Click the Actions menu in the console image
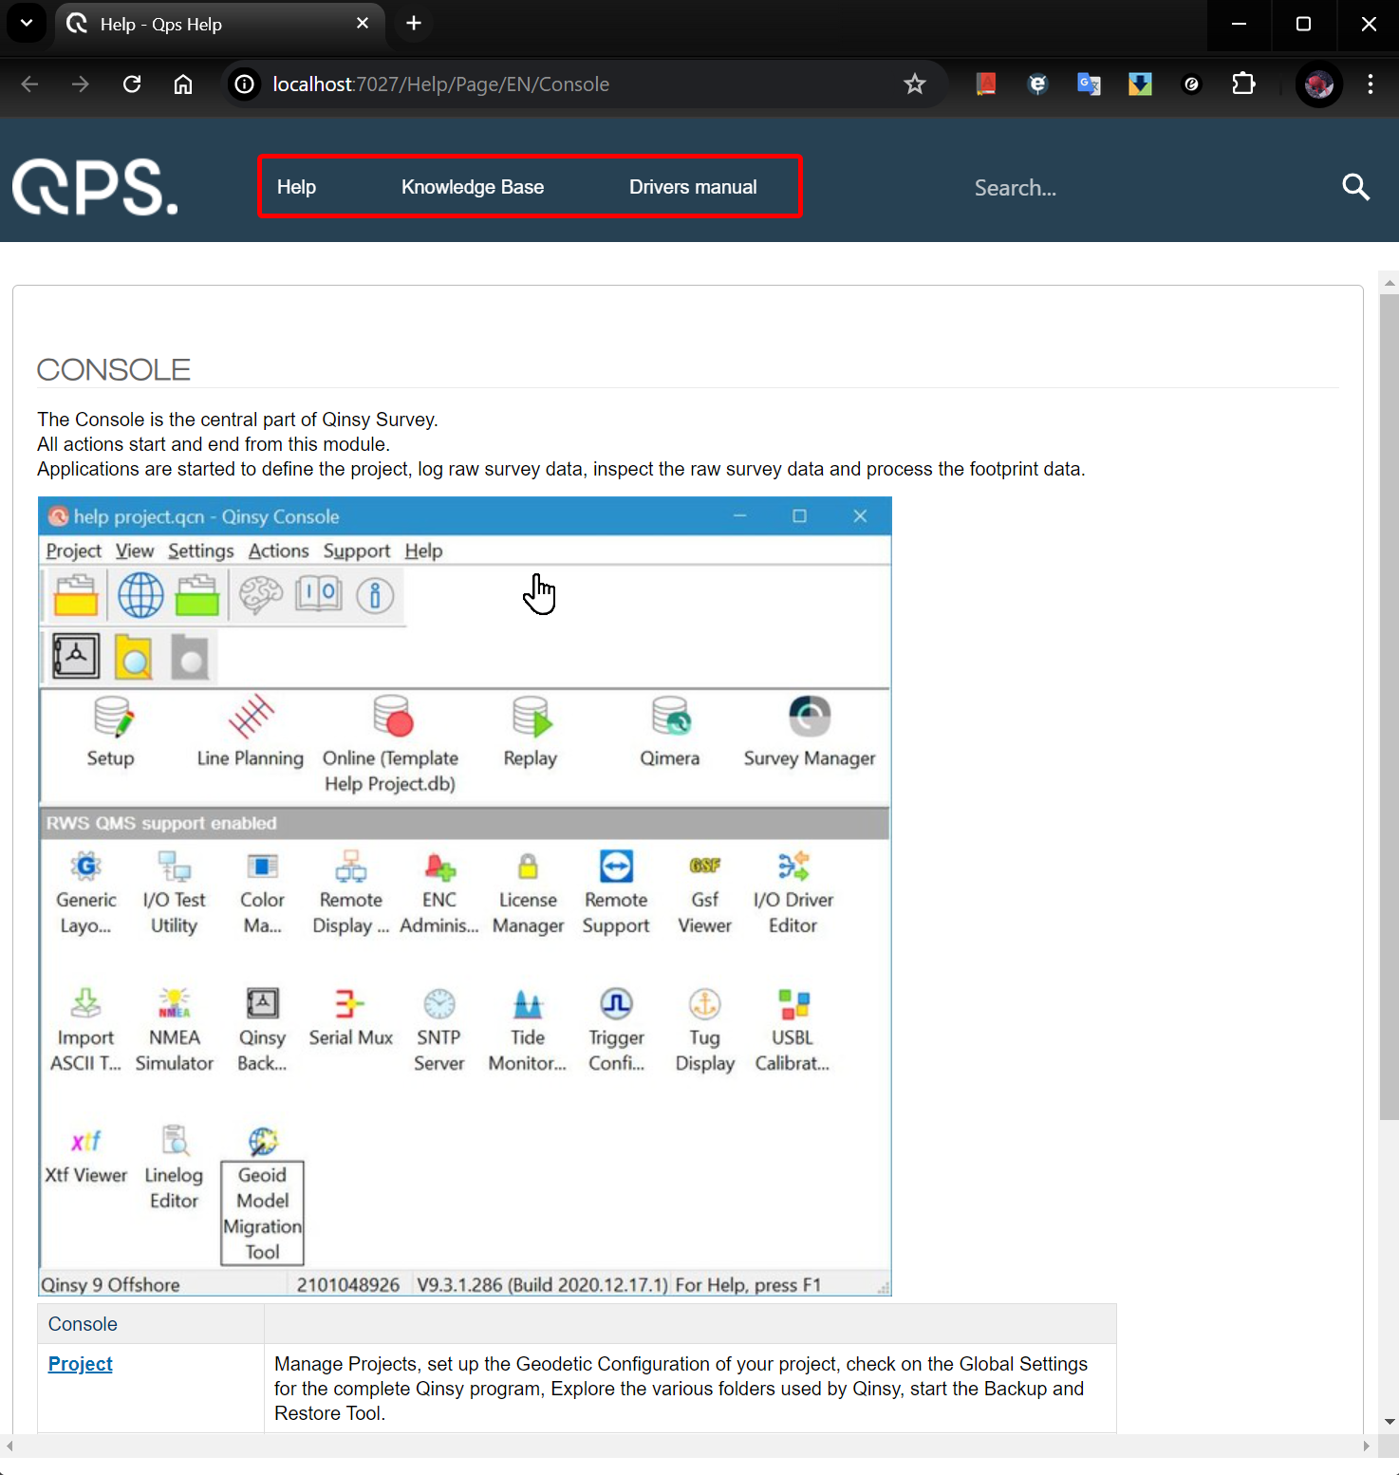 [279, 551]
